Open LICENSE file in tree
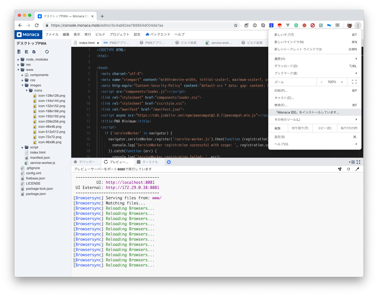Image resolution: width=378 pixels, height=296 pixels. pyautogui.click(x=33, y=184)
